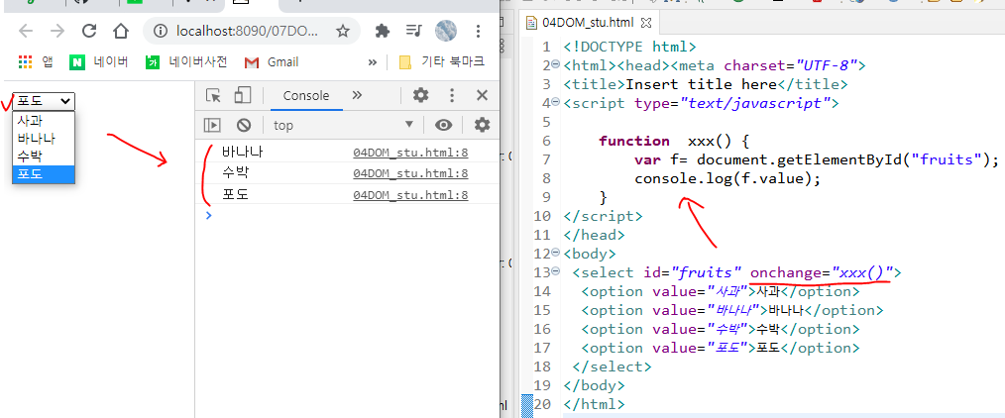
Task: Choose 포도 from the dropdown list
Action: [x=44, y=172]
